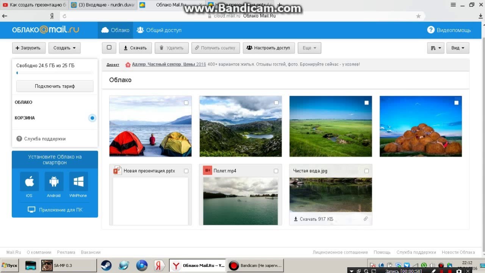485x273 pixels.
Task: Click the Служба поддержки sidebar question icon
Action: point(19,139)
